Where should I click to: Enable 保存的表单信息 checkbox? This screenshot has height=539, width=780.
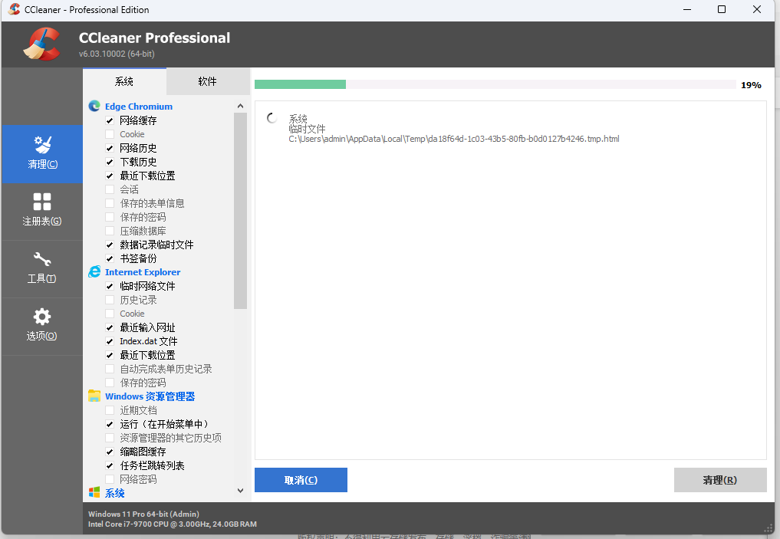point(110,203)
